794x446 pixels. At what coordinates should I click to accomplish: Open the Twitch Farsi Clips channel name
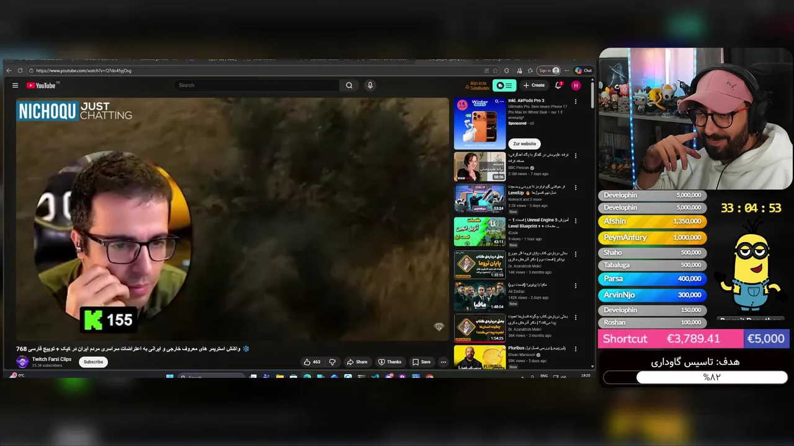tap(51, 359)
